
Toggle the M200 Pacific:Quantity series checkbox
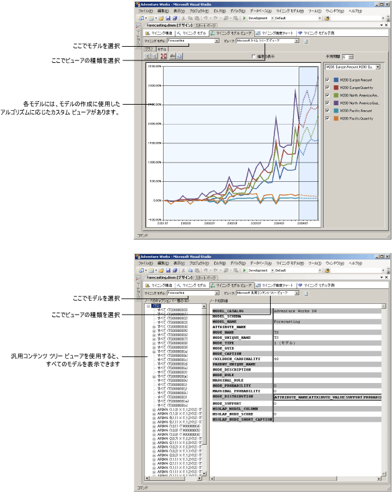coord(327,117)
